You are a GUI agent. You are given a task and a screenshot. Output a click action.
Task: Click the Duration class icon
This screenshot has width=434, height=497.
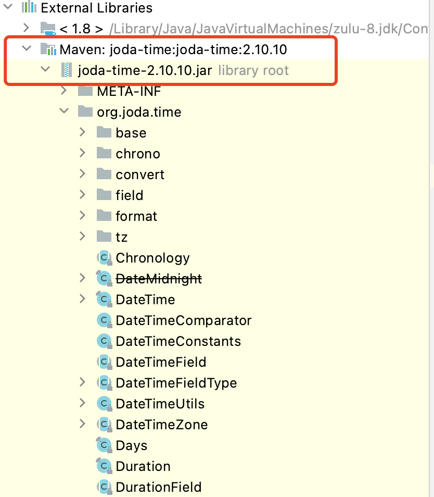[x=105, y=466]
